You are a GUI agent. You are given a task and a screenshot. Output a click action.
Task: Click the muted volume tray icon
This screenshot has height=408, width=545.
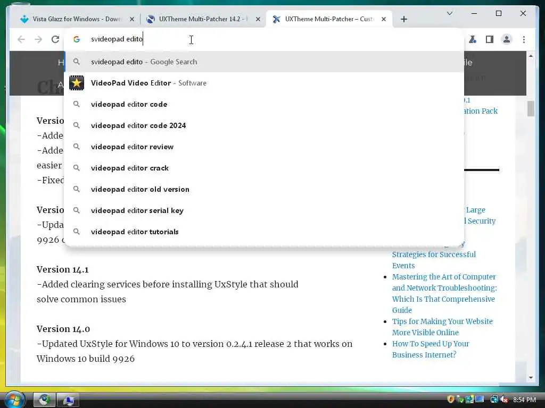[x=504, y=399]
